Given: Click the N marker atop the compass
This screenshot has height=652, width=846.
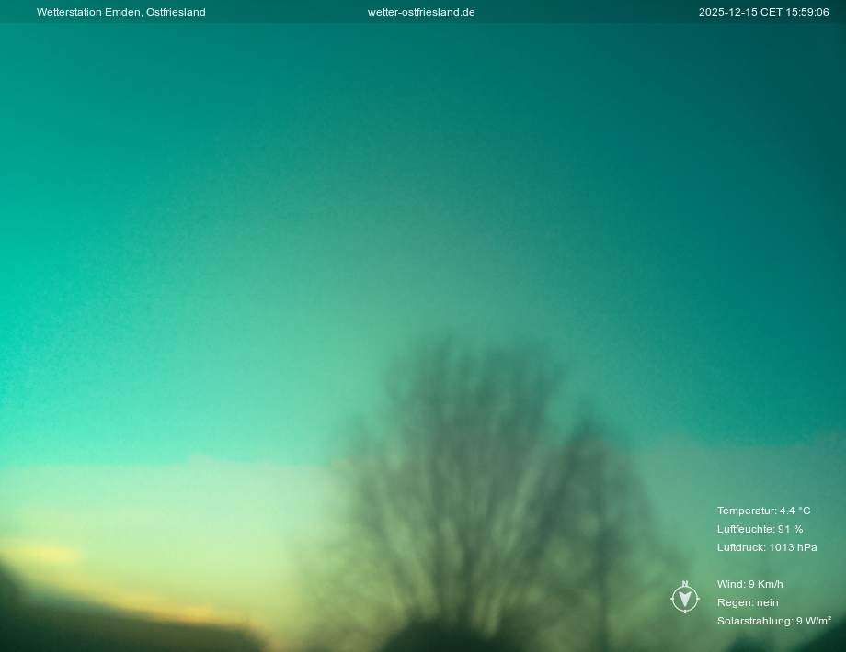Looking at the screenshot, I should [x=684, y=584].
